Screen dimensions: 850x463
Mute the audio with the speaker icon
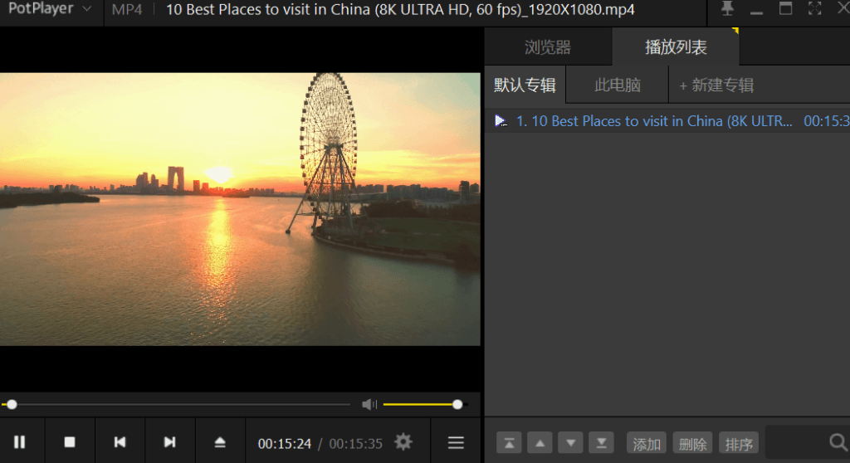coord(369,404)
